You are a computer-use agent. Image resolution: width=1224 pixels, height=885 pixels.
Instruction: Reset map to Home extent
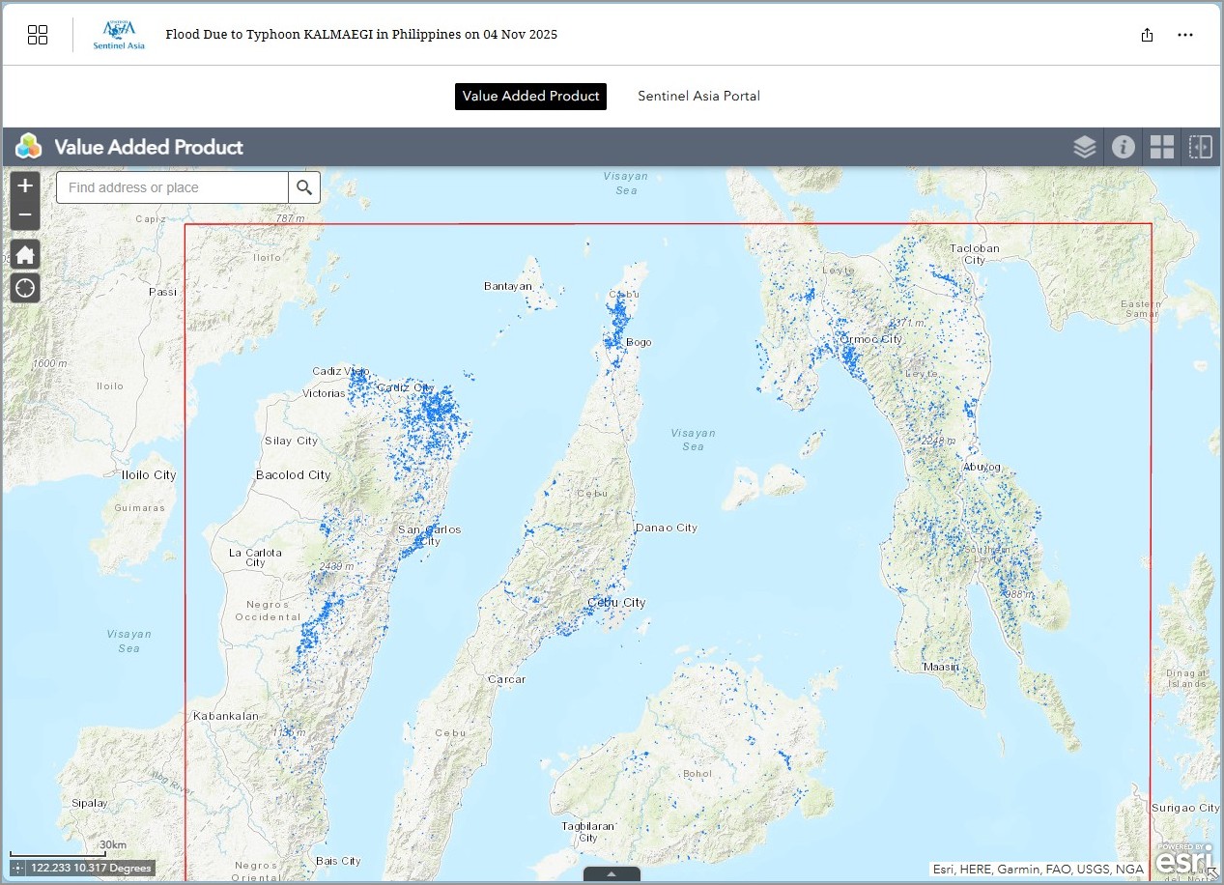click(x=25, y=255)
